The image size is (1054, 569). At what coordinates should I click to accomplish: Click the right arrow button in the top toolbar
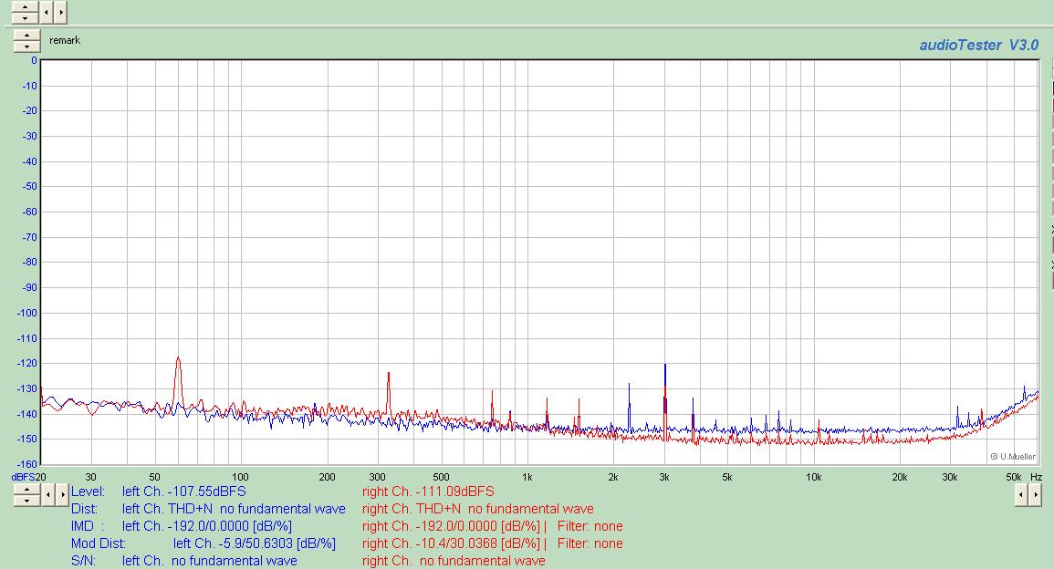[x=60, y=12]
